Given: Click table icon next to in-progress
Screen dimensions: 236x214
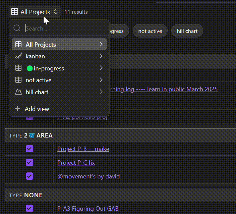Looking at the screenshot, I should pyautogui.click(x=18, y=68).
